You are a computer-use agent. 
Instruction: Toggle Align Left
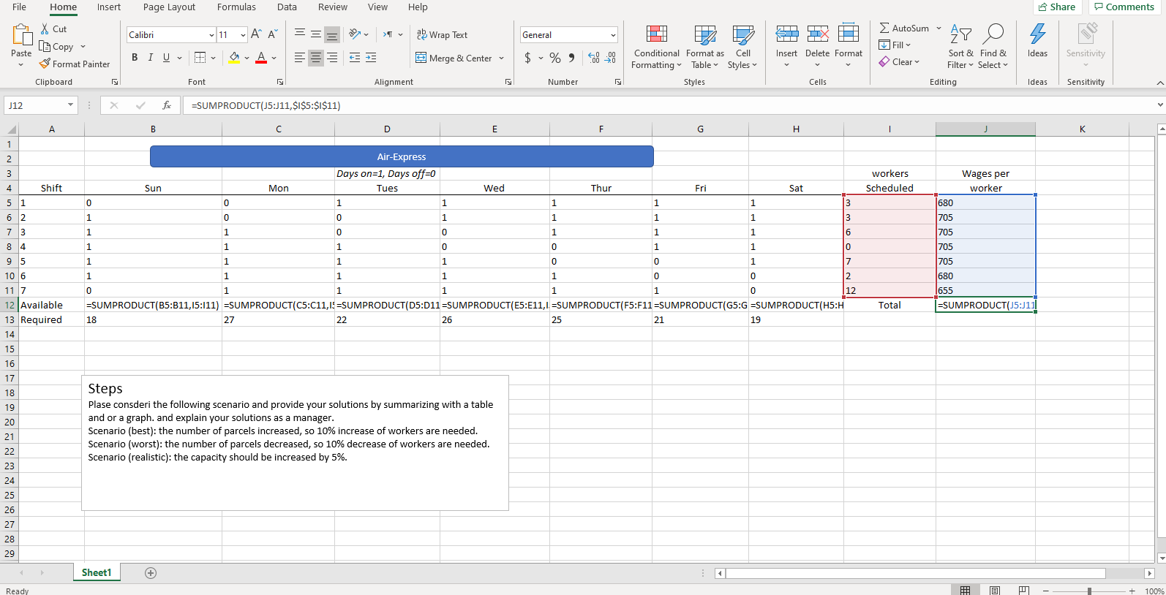pyautogui.click(x=300, y=57)
